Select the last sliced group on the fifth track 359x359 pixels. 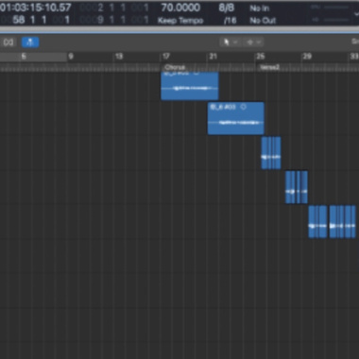coord(342,222)
